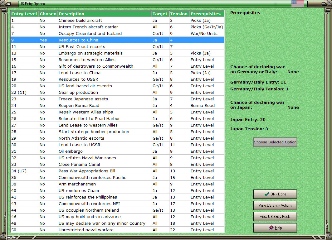Select Repair western Allies ships
This screenshot has height=240, width=332.
click(x=118, y=112)
